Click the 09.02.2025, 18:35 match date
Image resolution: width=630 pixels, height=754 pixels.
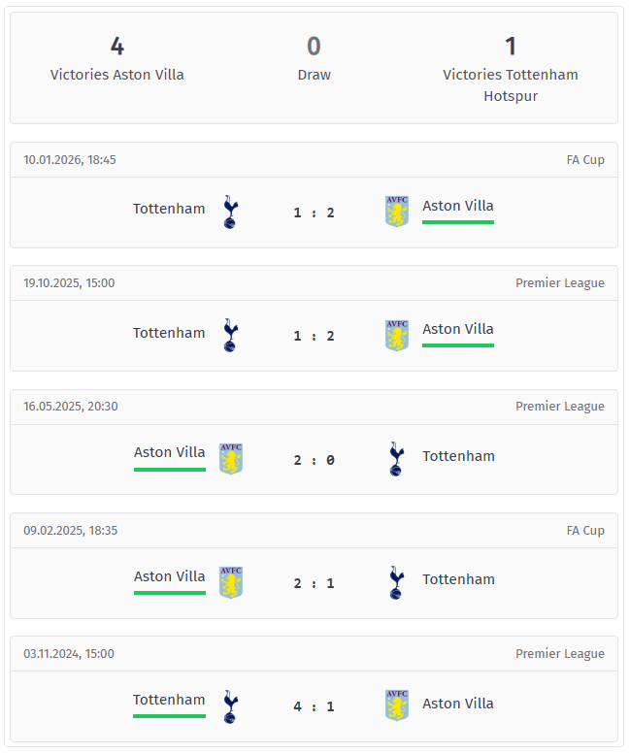click(x=70, y=531)
